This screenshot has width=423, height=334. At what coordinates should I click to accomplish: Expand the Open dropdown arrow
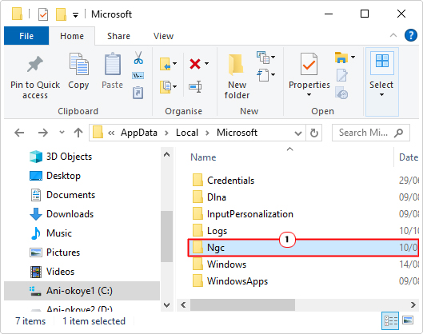pyautogui.click(x=353, y=58)
